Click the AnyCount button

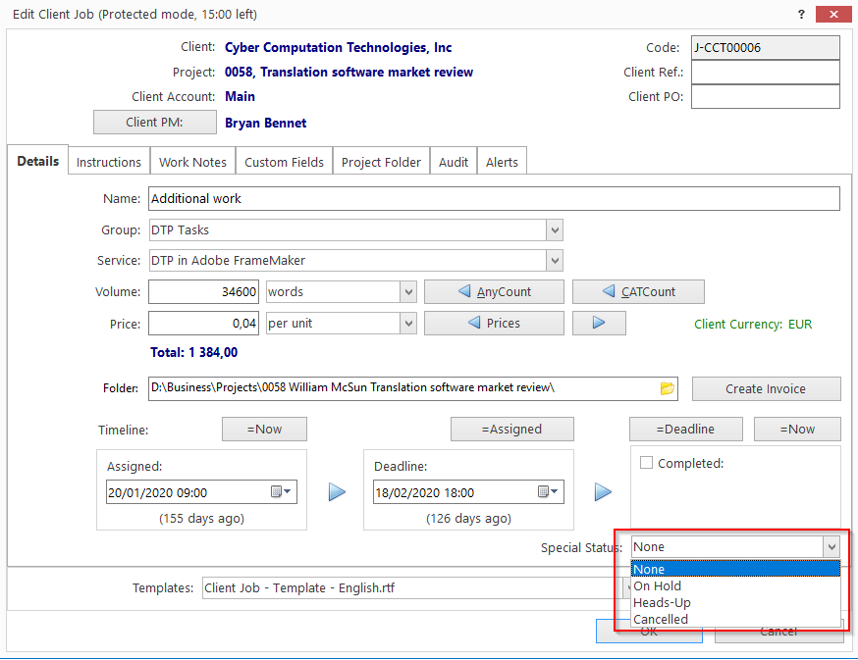click(494, 291)
